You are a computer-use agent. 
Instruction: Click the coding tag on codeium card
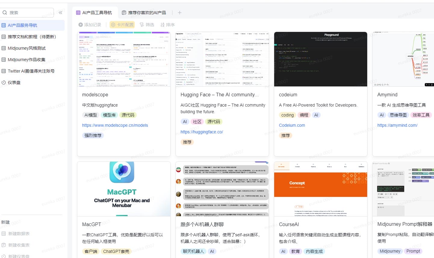(x=287, y=115)
